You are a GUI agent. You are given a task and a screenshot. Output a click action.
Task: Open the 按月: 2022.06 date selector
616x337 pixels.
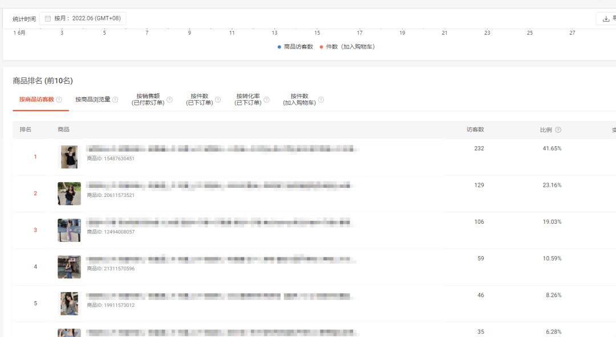click(88, 18)
